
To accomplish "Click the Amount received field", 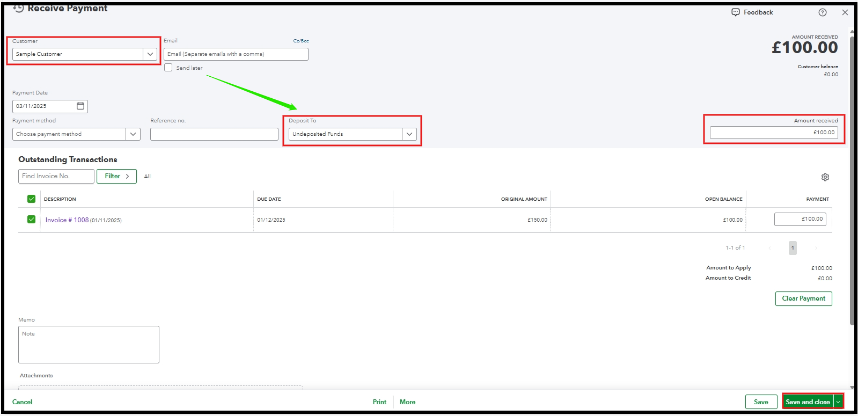I will point(774,133).
